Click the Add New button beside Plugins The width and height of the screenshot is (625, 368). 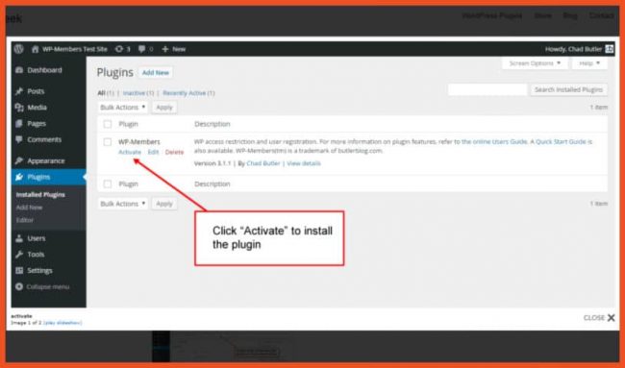coord(156,72)
